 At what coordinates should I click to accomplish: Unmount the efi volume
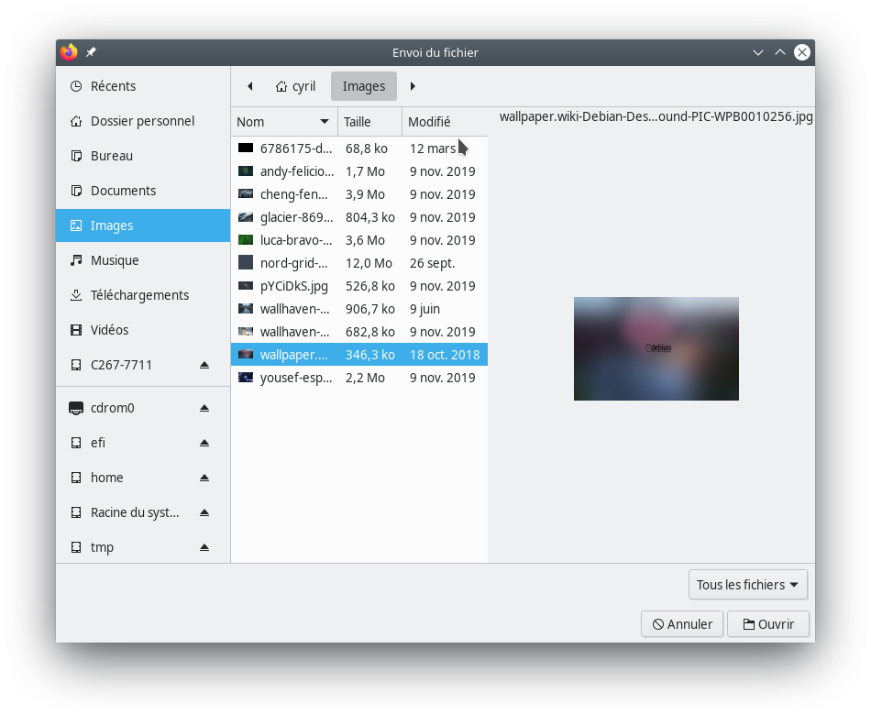(204, 443)
